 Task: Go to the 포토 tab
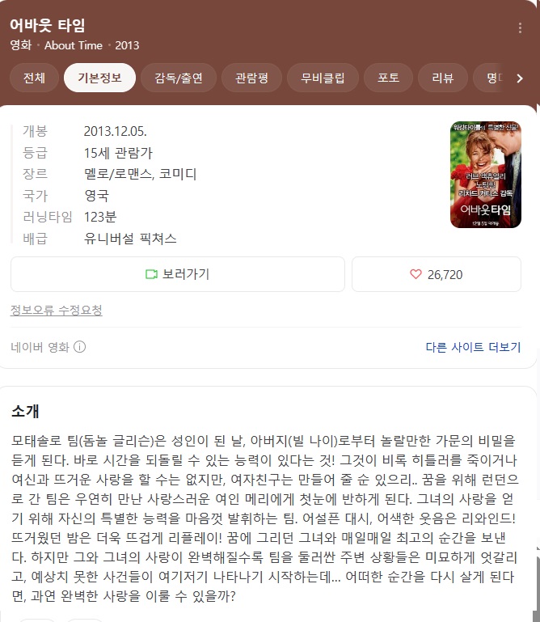pyautogui.click(x=388, y=78)
